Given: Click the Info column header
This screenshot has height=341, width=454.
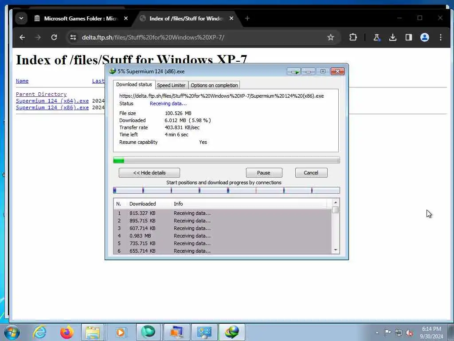Looking at the screenshot, I should 249,204.
